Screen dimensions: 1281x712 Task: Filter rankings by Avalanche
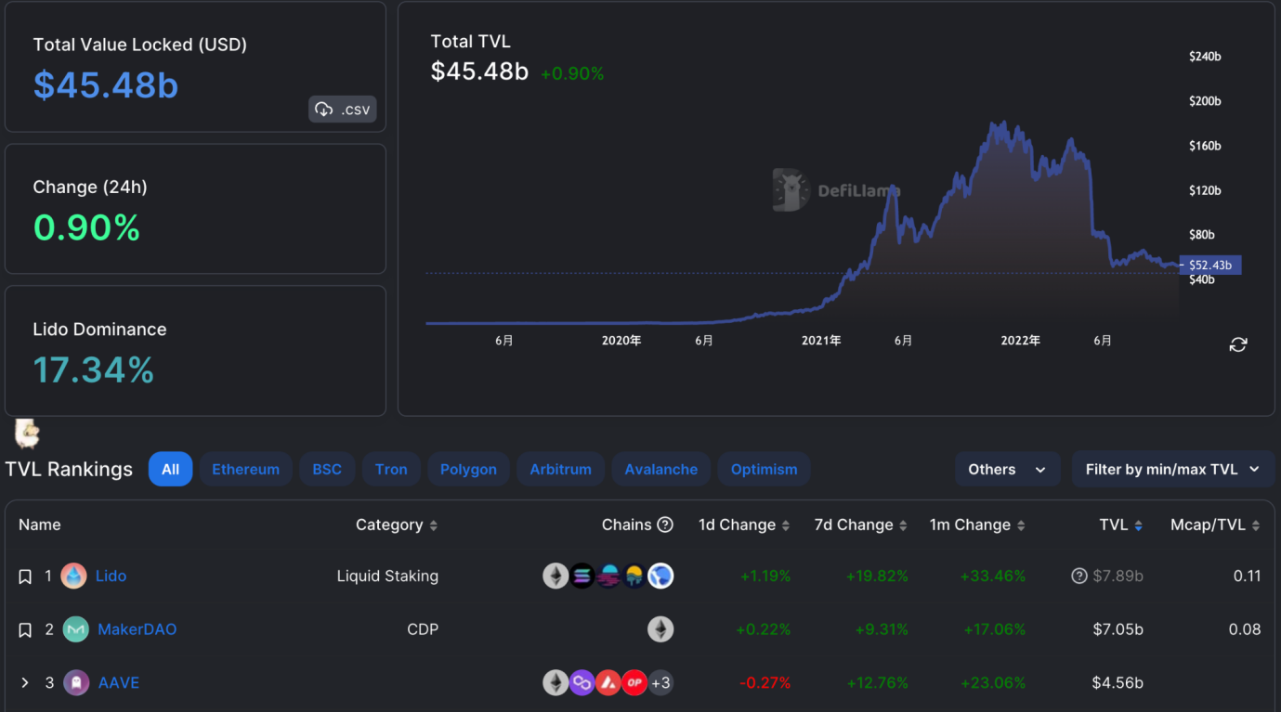point(660,469)
